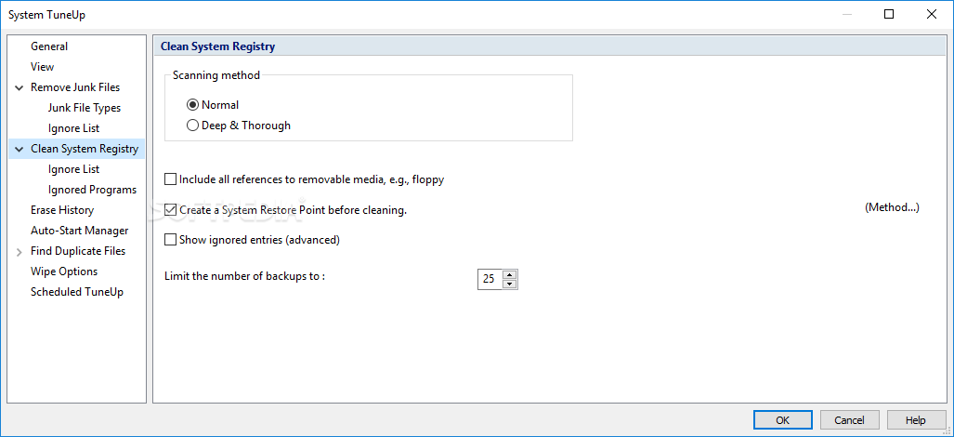Open Wipe Options page

pyautogui.click(x=64, y=271)
